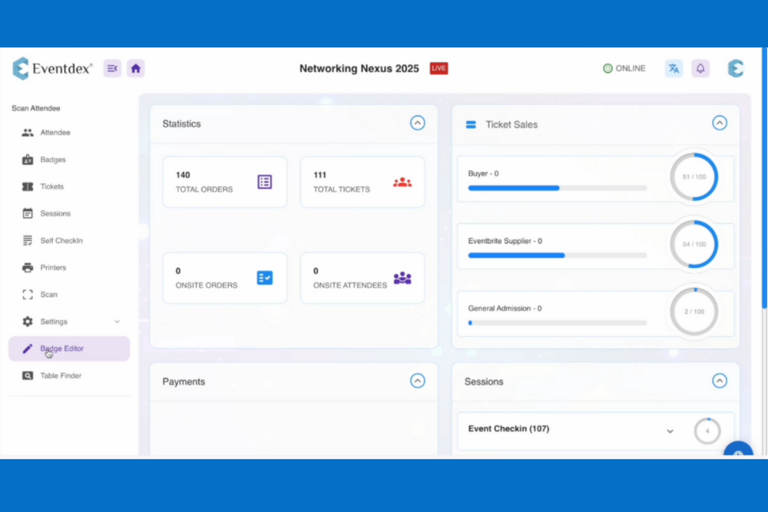768x512 pixels.
Task: Click the sidebar collapse menu icon
Action: point(112,68)
